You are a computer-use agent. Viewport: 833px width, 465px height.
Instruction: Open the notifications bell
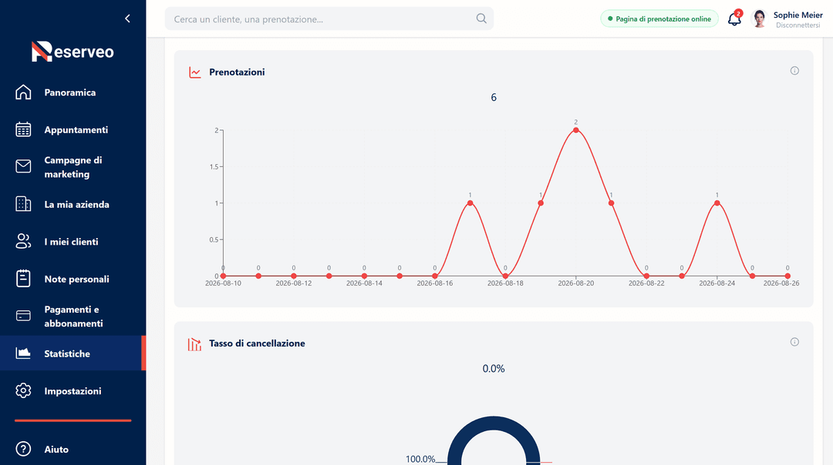(734, 19)
